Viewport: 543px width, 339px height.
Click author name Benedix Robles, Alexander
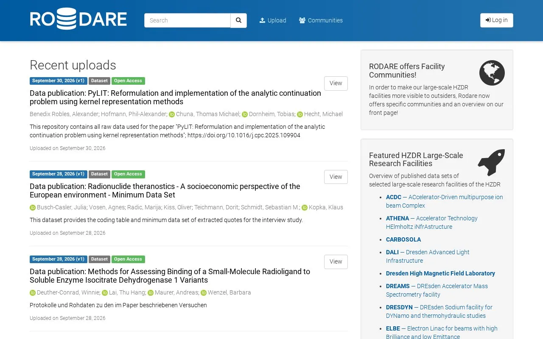point(64,114)
